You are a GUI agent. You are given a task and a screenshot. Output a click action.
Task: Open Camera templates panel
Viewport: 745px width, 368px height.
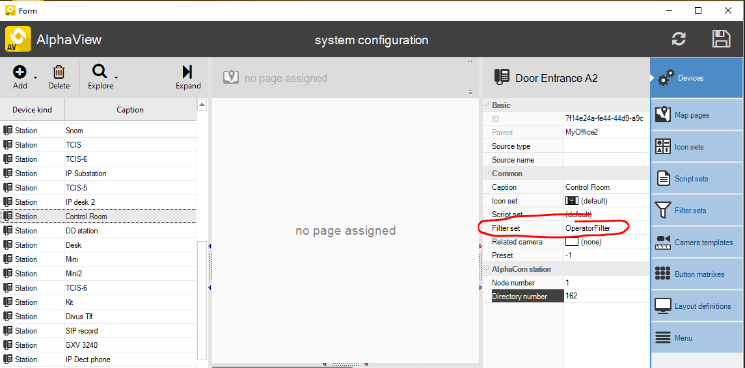click(696, 243)
